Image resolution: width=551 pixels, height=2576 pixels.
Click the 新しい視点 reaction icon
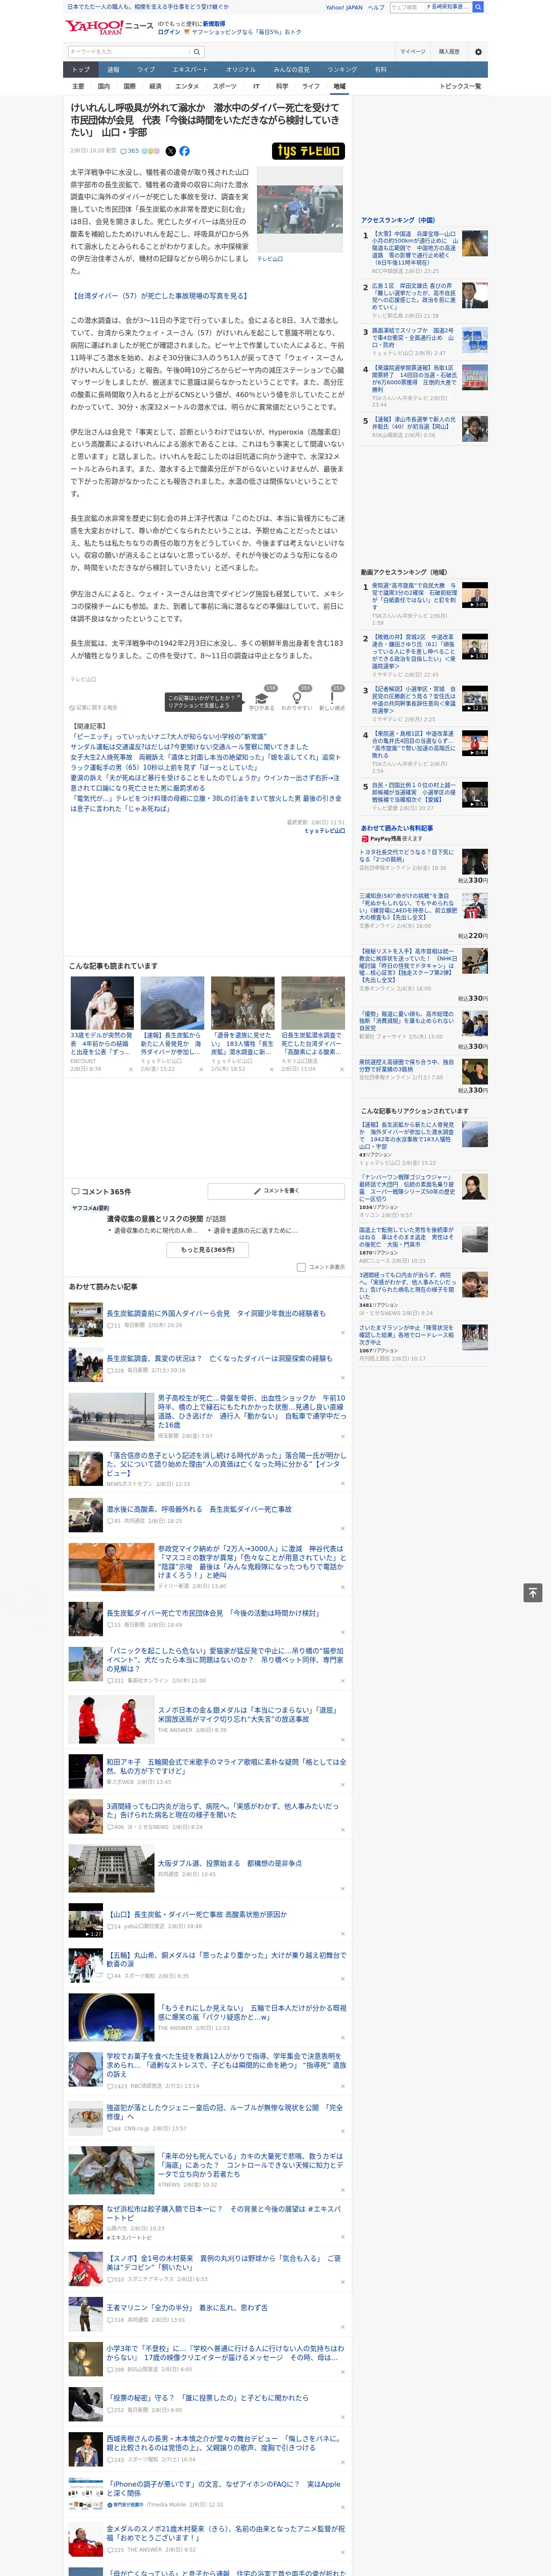[x=332, y=699]
